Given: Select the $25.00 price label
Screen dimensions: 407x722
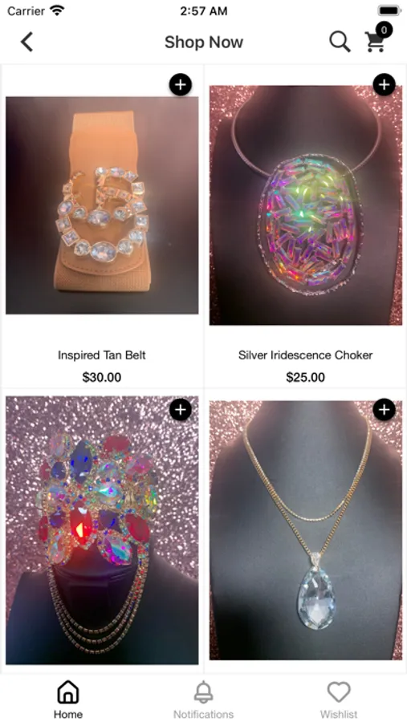Looking at the screenshot, I should point(306,378).
